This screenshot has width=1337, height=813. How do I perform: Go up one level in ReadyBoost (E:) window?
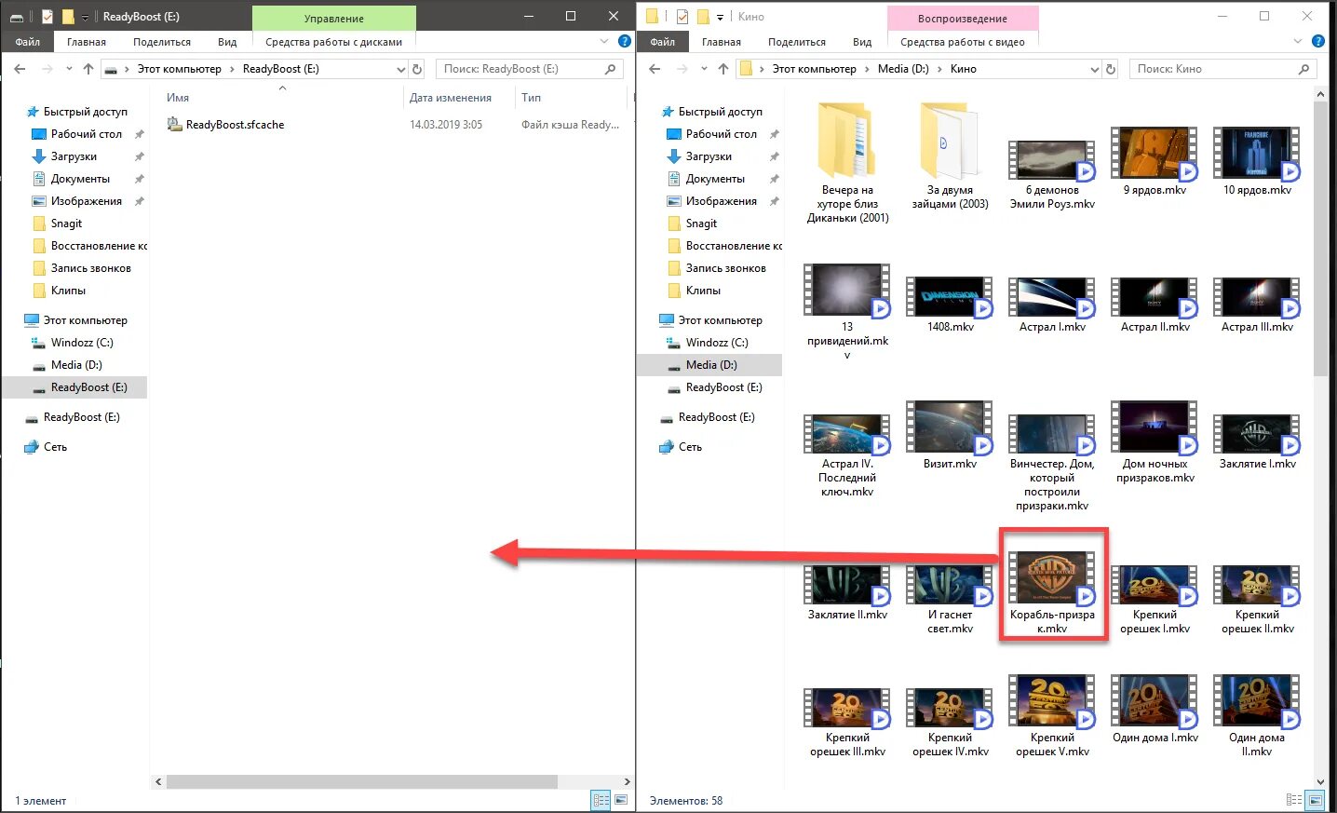[x=88, y=69]
